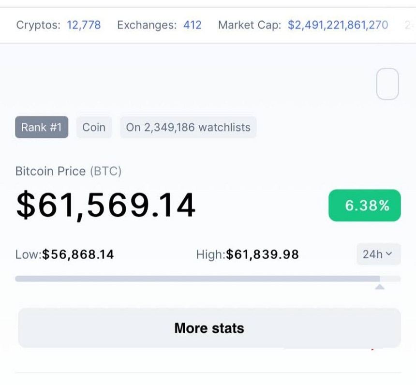Image resolution: width=416 pixels, height=385 pixels.
Task: Click the 'On 2,349,186 watchlists' tag
Action: coord(188,127)
